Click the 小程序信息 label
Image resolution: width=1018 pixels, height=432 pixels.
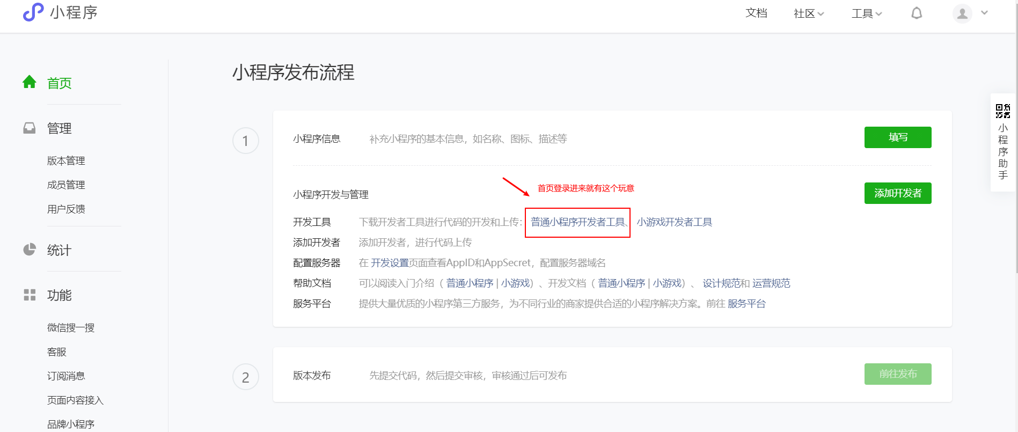[x=317, y=139]
